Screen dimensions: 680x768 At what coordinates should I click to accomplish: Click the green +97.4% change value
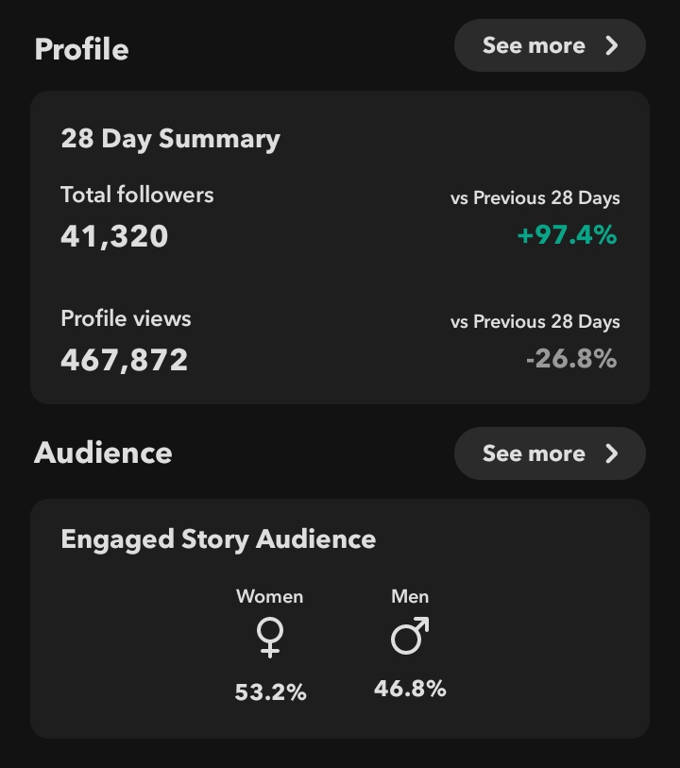(x=567, y=235)
